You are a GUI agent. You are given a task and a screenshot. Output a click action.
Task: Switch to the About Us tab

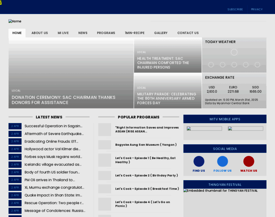[x=39, y=33]
